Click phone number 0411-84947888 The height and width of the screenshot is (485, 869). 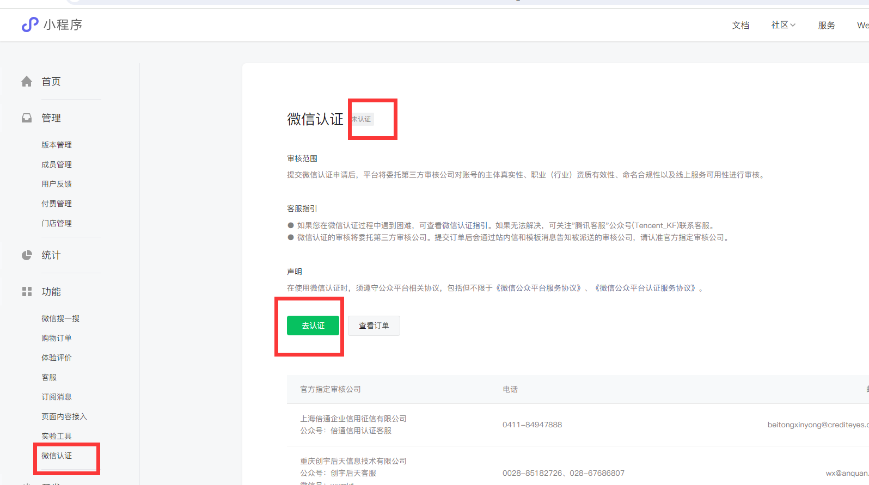click(532, 425)
